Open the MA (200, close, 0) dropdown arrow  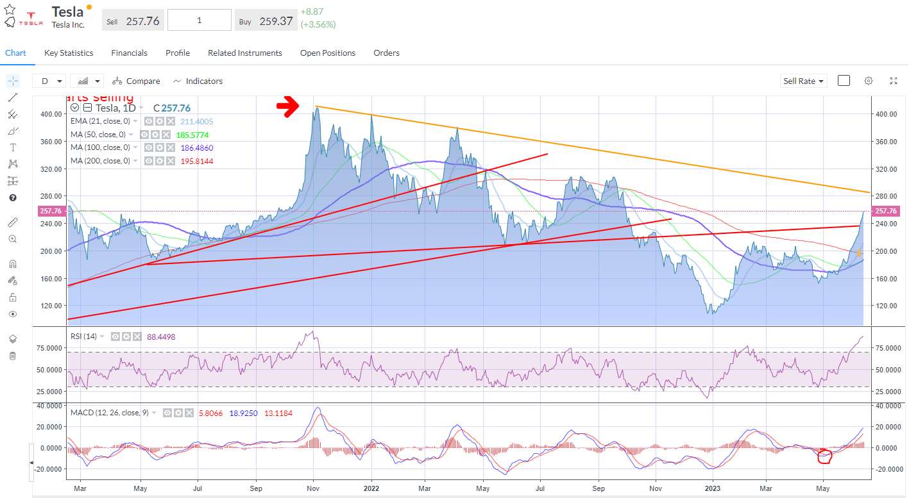pyautogui.click(x=136, y=161)
